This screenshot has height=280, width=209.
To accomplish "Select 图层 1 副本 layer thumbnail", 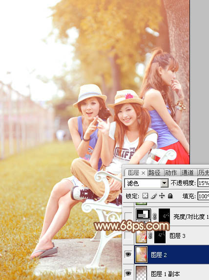I will (141, 273).
